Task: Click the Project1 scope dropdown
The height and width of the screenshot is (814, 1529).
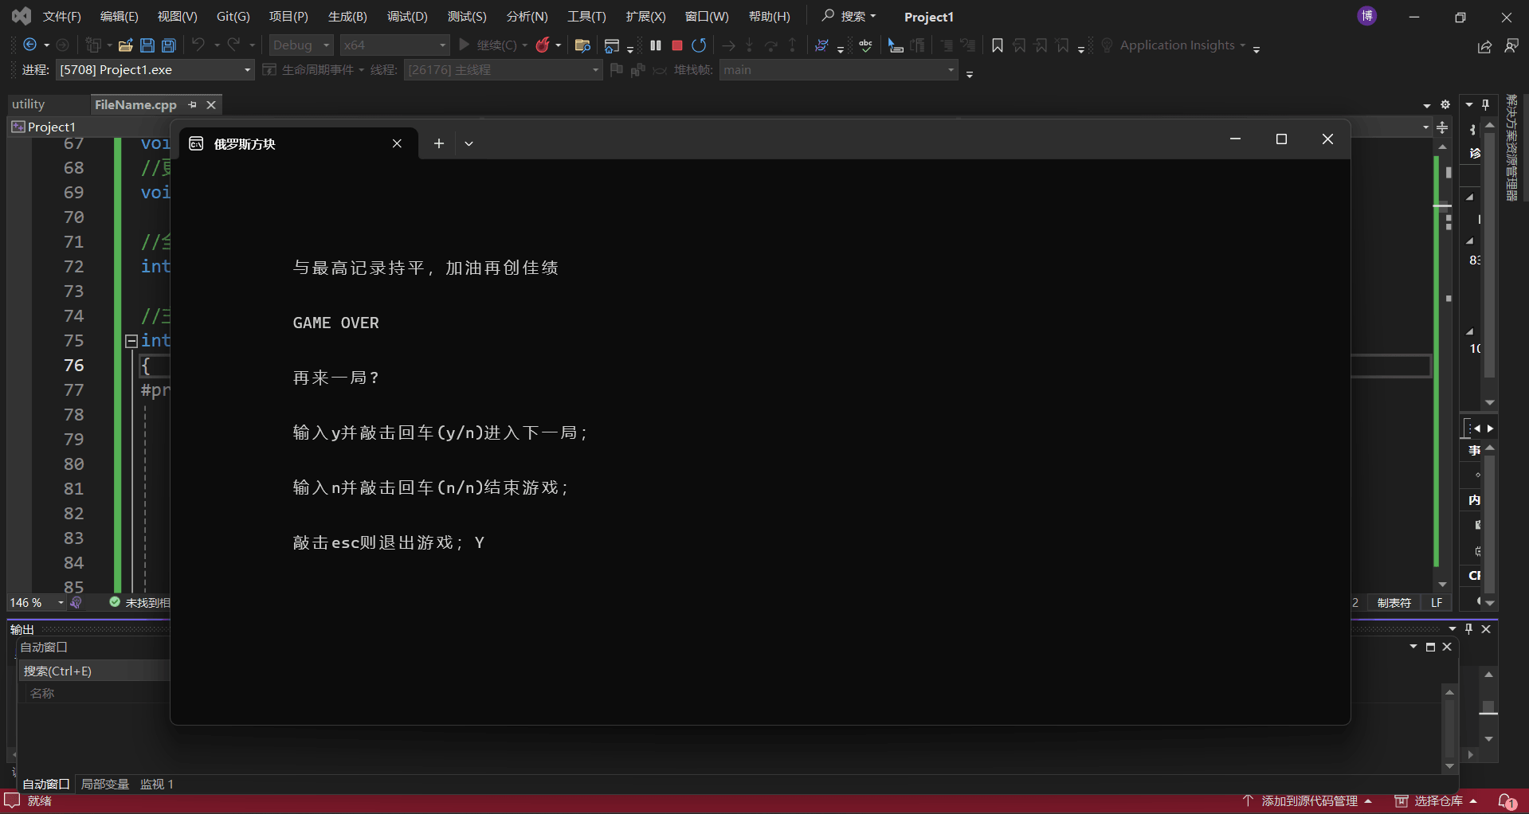Action: (89, 127)
